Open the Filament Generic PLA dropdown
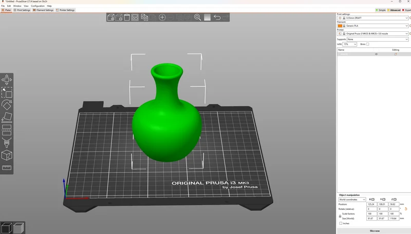This screenshot has width=411, height=234. point(373,26)
